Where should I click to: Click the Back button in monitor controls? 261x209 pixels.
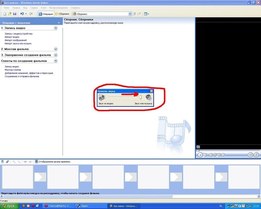[211, 155]
